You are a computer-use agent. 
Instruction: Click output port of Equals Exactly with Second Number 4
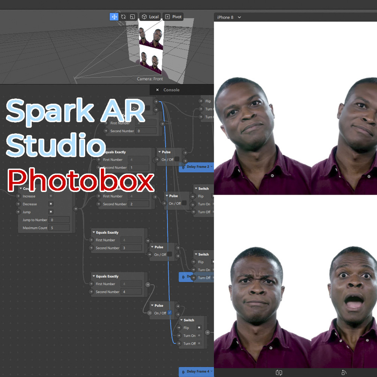tap(148, 284)
